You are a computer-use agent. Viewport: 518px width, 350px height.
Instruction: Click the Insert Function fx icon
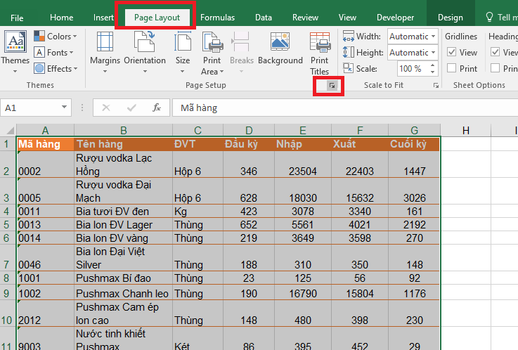(157, 108)
